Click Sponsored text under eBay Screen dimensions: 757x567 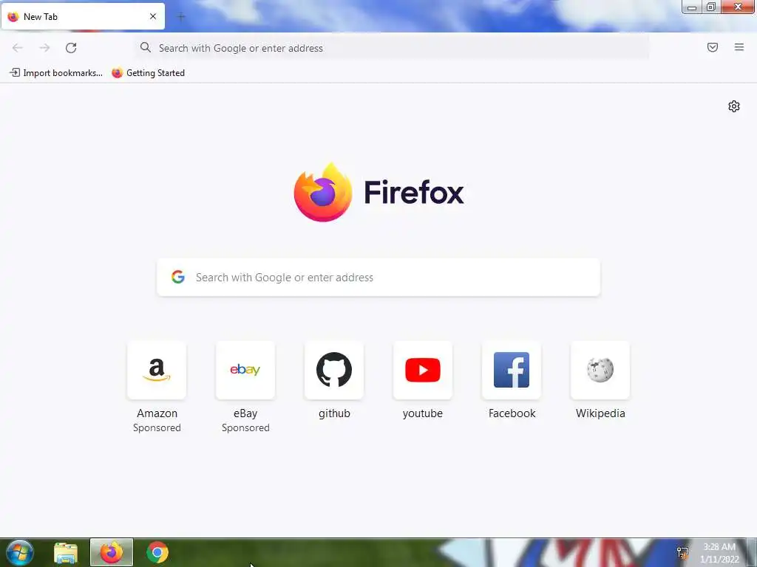tap(245, 427)
